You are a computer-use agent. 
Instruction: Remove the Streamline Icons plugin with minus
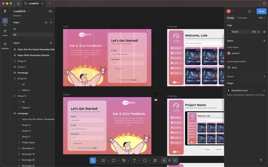tap(264, 90)
